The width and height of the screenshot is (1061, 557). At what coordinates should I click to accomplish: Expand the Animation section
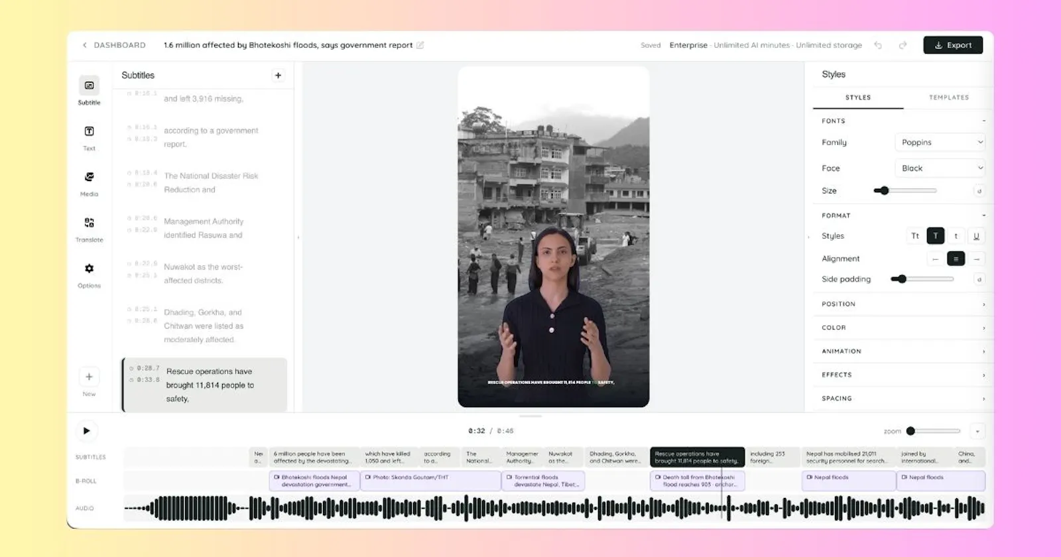(903, 351)
